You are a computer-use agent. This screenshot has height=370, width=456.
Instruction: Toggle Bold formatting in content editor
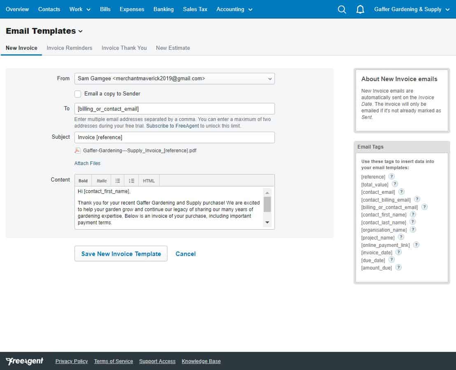pyautogui.click(x=83, y=181)
